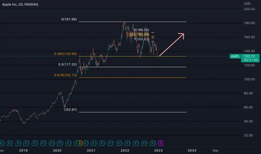261x154 pixels.
Task: Click the 2024 label on time axis
Action: (x=192, y=151)
